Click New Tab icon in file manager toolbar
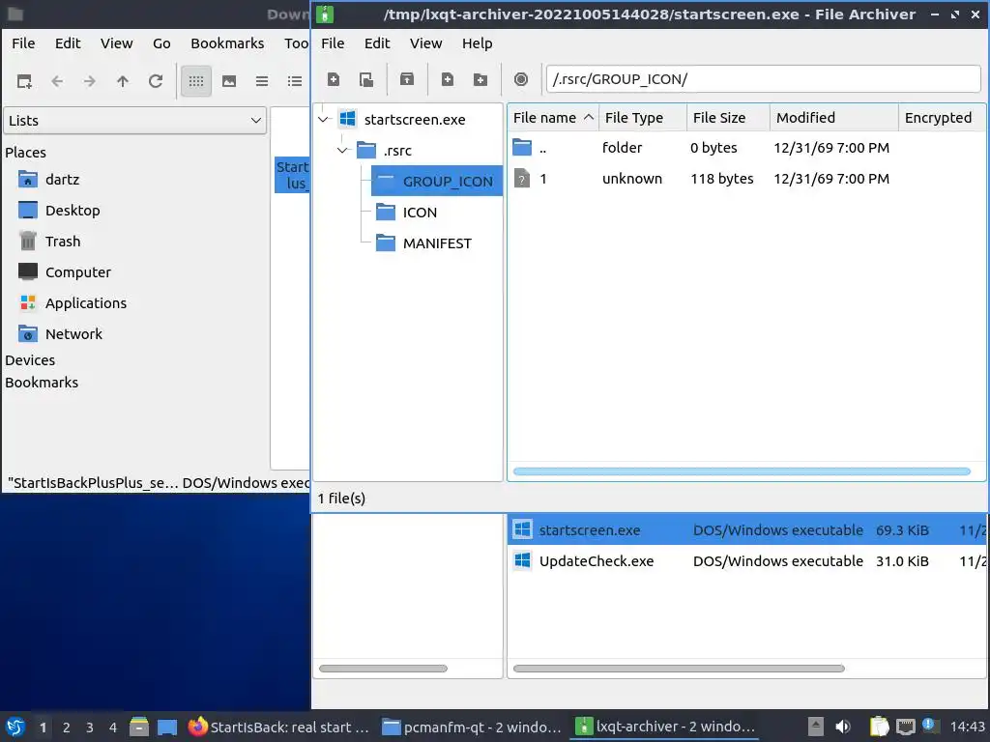Image resolution: width=990 pixels, height=742 pixels. pyautogui.click(x=24, y=81)
